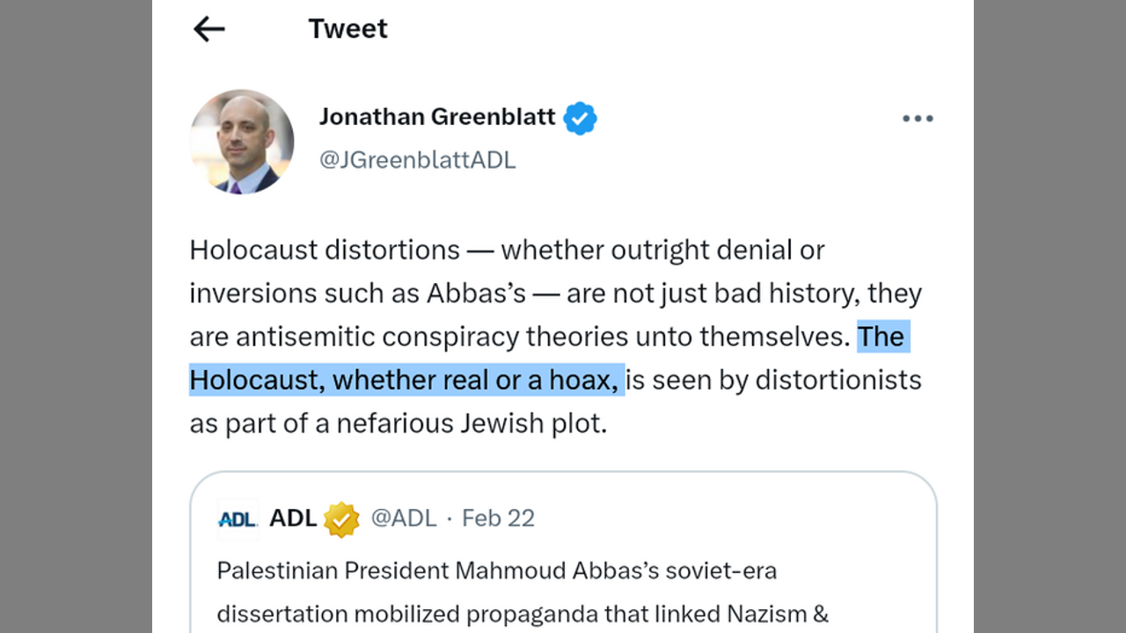Screen dimensions: 1126x633
Task: Click the Tweet header title
Action: tap(347, 29)
